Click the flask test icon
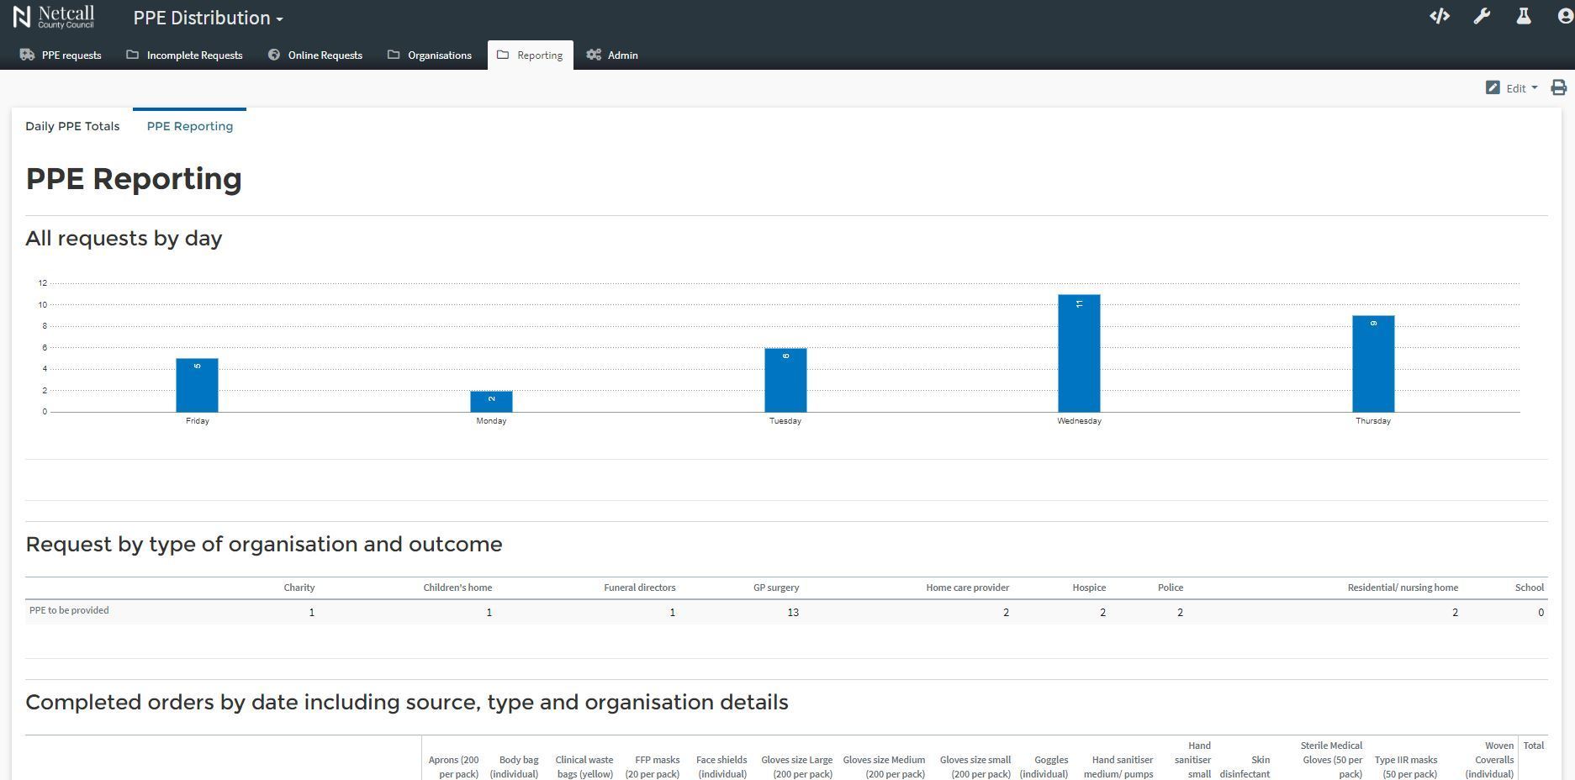This screenshot has height=780, width=1575. (x=1523, y=17)
